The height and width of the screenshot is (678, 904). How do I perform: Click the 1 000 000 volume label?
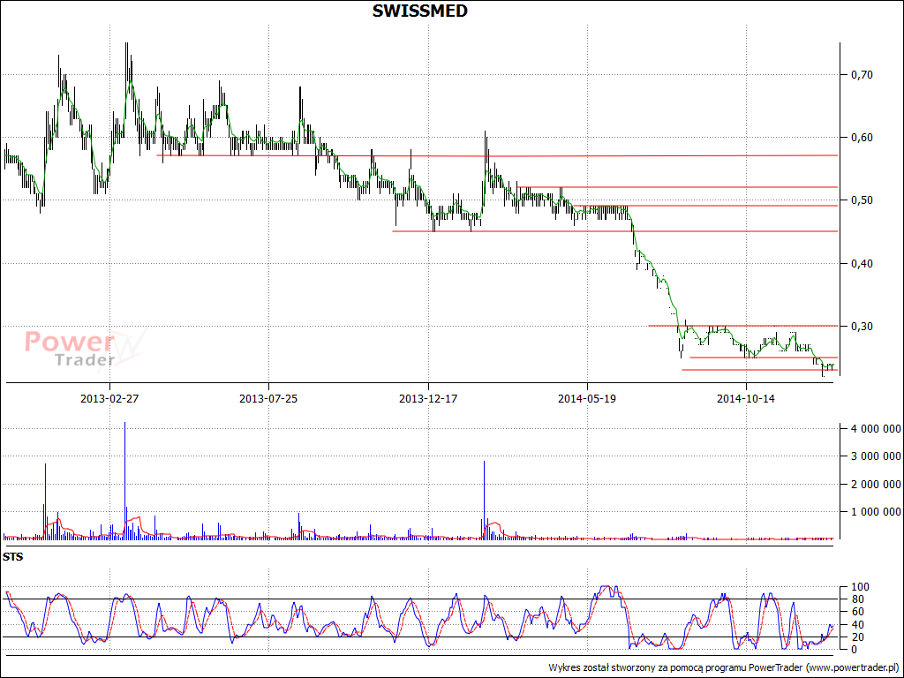pos(875,511)
